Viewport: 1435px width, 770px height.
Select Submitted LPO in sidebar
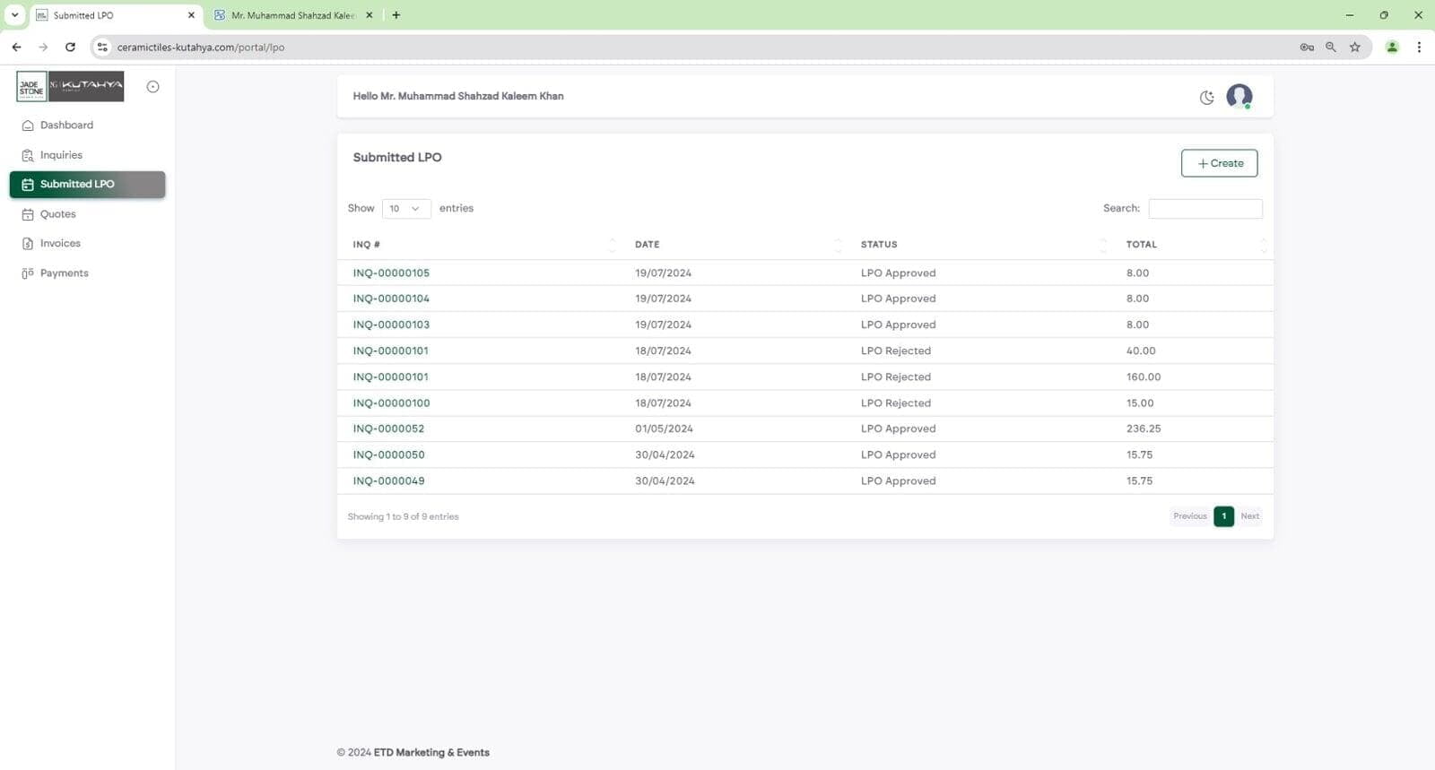pos(87,185)
